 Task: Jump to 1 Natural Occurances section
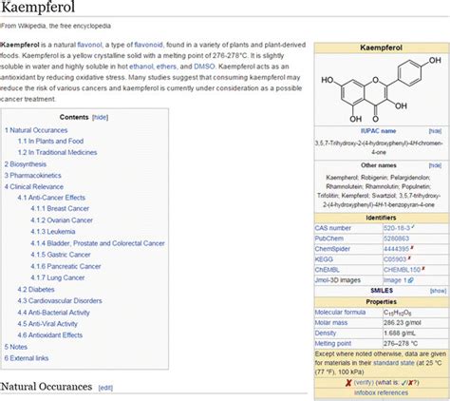[36, 130]
